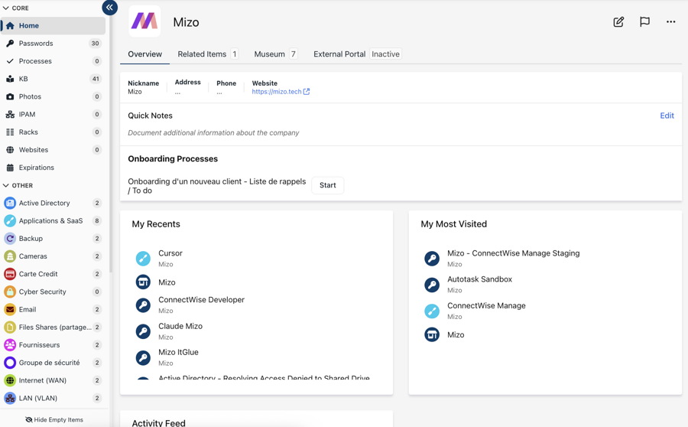
Task: Click the Processes checkmark icon
Action: point(10,61)
